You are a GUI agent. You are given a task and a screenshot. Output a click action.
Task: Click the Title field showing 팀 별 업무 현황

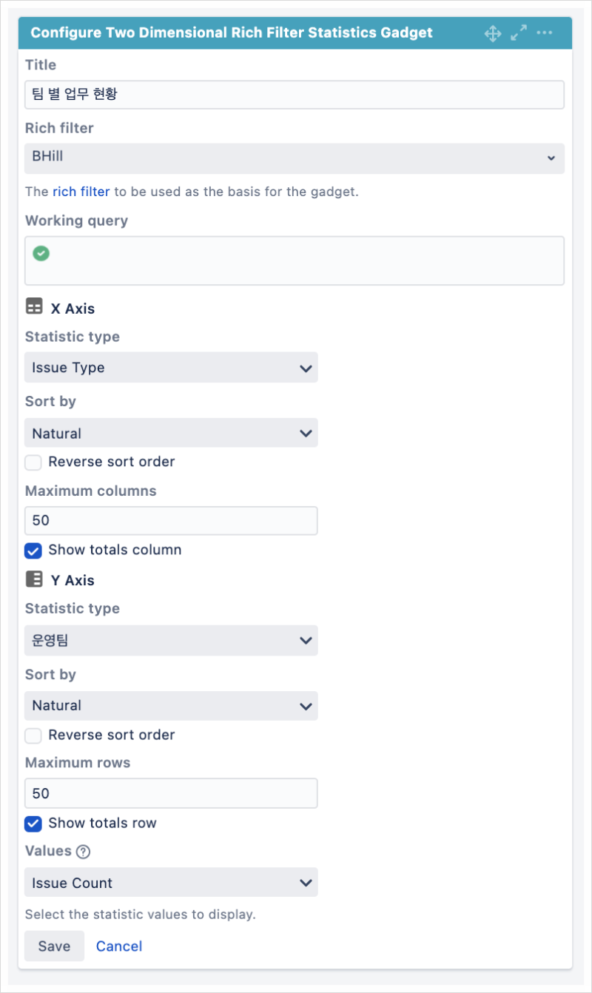(295, 94)
